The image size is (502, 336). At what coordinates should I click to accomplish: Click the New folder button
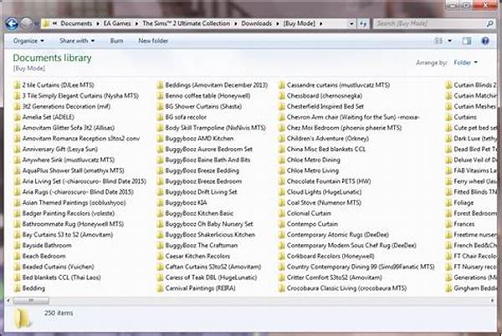click(153, 41)
